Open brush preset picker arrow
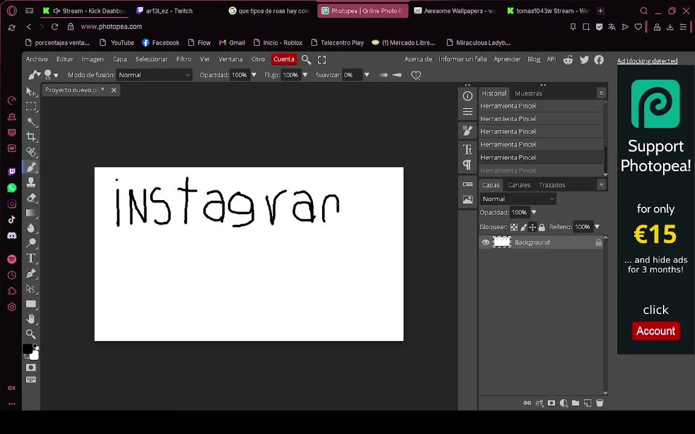Viewport: 695px width, 434px height. 56,76
